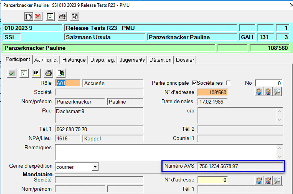This screenshot has height=194, width=293.
Task: Click the grid list icon in Participant tab
Action: 36,73
